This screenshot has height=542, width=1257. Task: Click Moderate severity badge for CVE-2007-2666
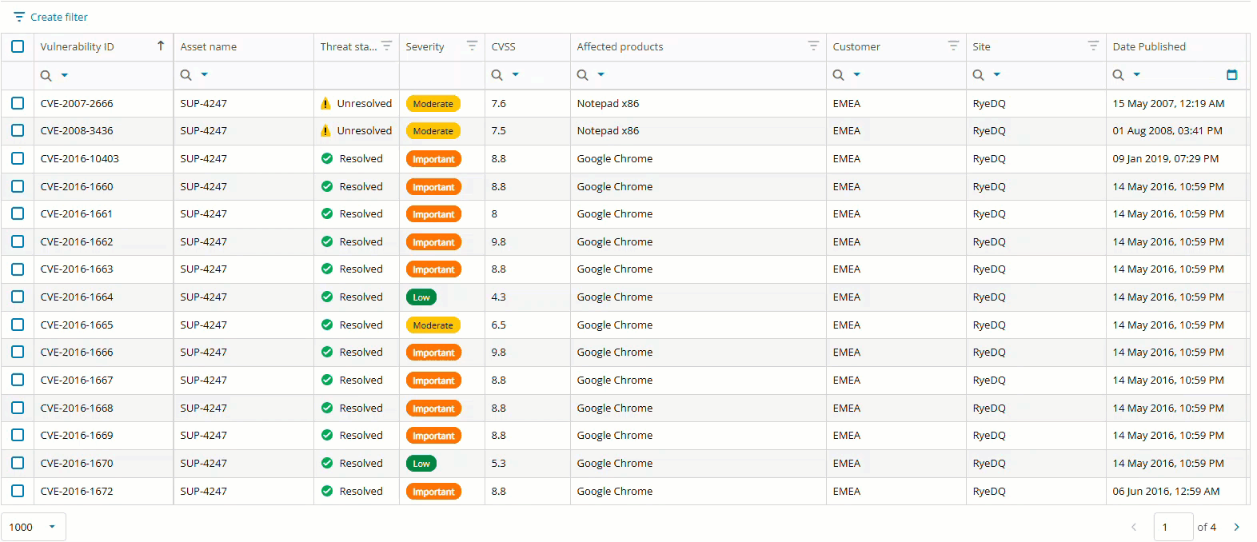(433, 104)
